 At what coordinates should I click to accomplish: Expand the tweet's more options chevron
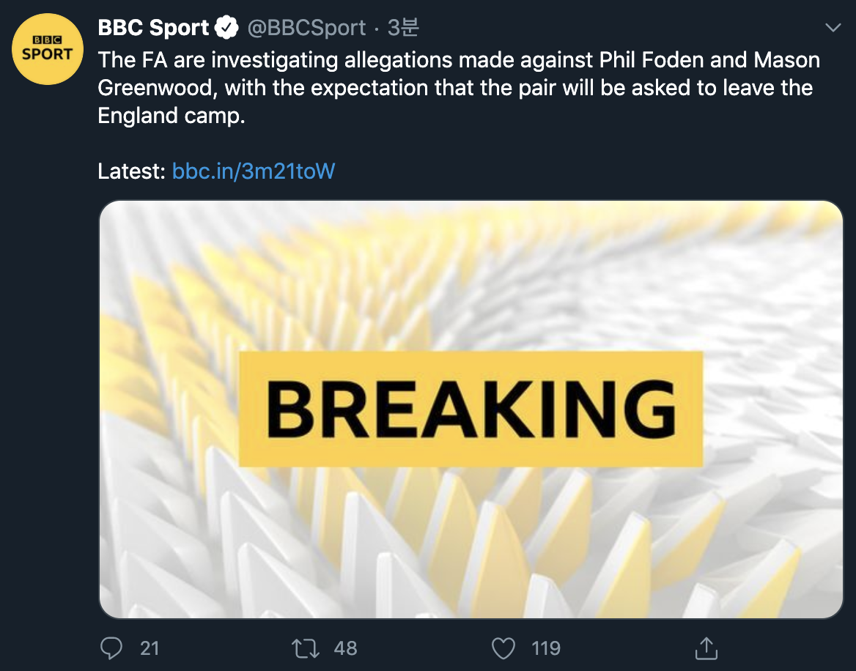tap(833, 28)
